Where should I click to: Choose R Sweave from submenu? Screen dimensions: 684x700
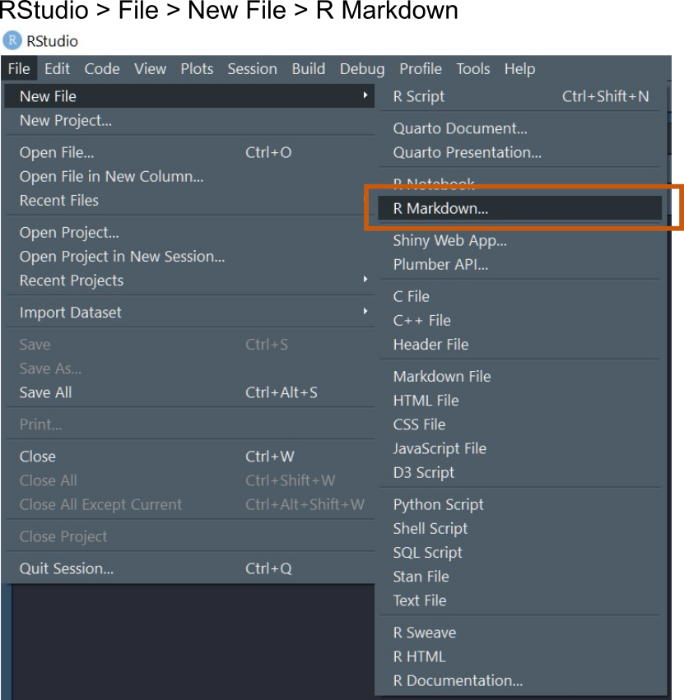point(520,633)
